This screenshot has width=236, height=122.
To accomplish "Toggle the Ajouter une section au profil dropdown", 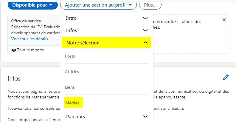I will 98,5.
